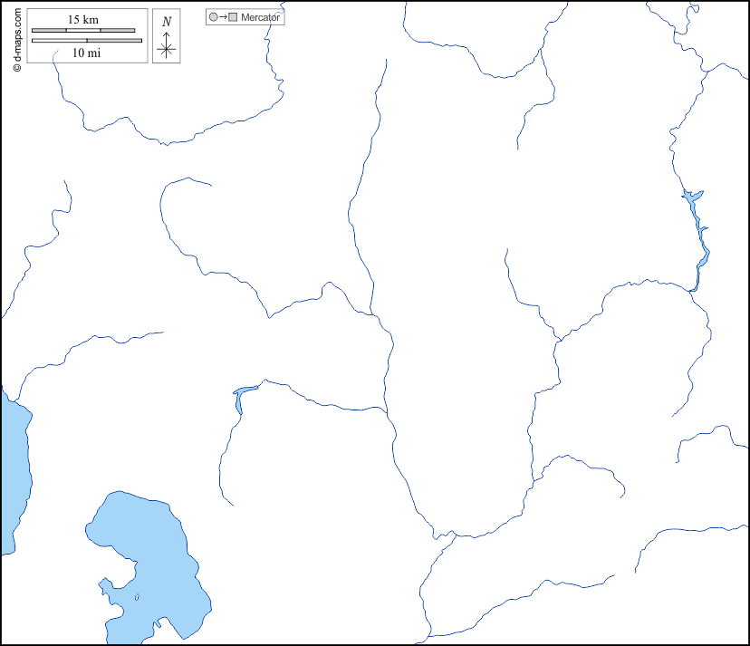The height and width of the screenshot is (646, 750).
Task: Click the 10 mi scale label
Action: 85,53
